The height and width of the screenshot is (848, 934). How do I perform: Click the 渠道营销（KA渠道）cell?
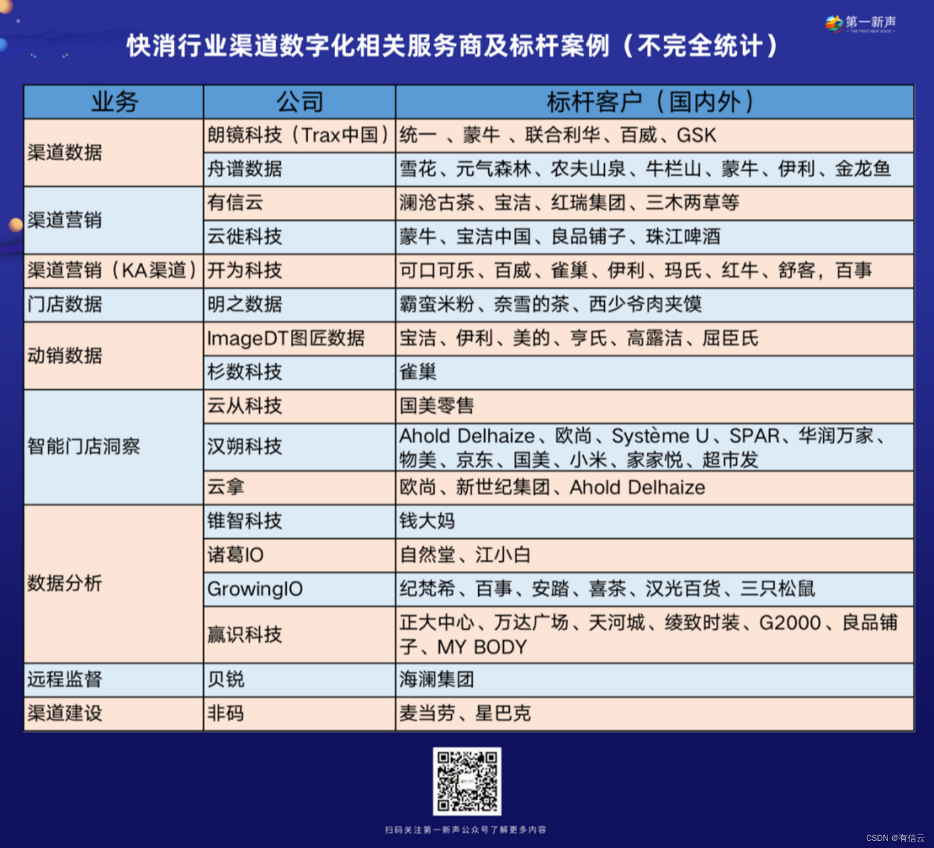114,271
